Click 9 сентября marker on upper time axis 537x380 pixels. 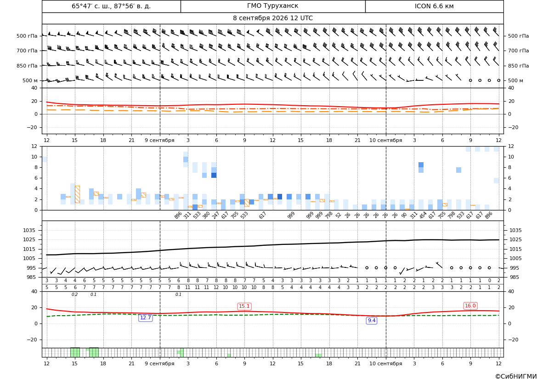(x=159, y=140)
